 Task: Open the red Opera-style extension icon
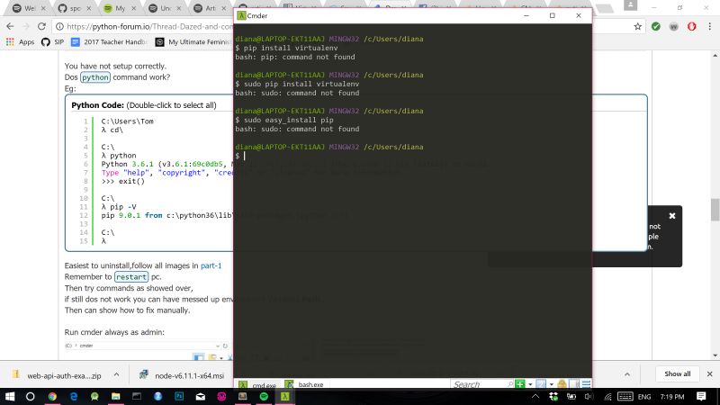[x=691, y=27]
